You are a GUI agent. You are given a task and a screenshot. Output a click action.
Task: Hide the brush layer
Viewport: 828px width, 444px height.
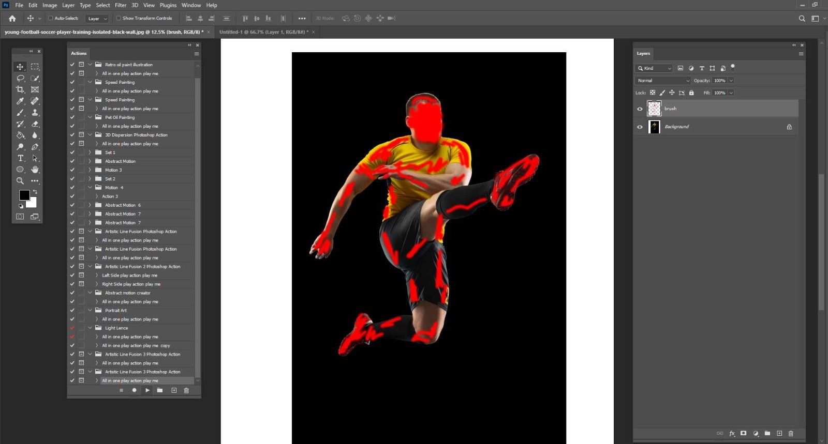click(x=640, y=109)
